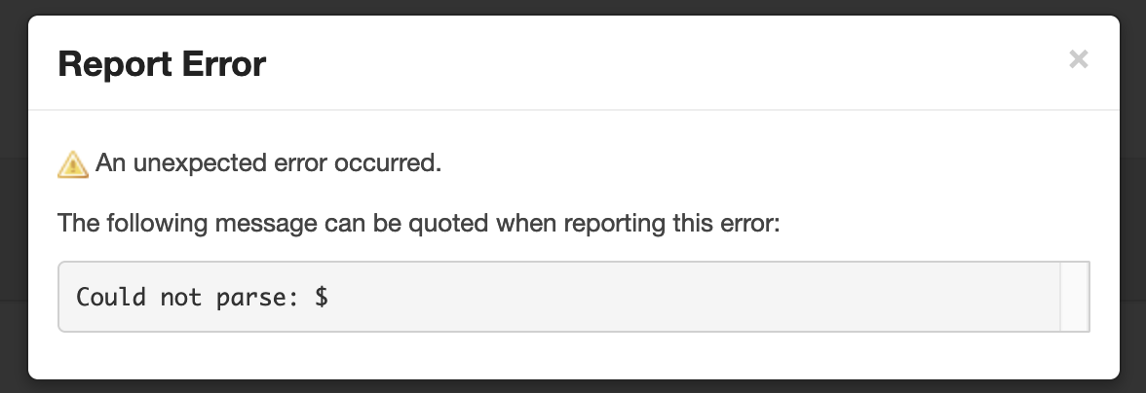Click the scrollbar of the error message box
Viewport: 1146px width, 393px height.
pyautogui.click(x=1073, y=297)
